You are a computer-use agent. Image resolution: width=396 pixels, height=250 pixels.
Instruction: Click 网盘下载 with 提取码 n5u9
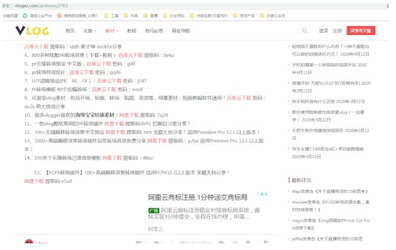click(x=34, y=181)
